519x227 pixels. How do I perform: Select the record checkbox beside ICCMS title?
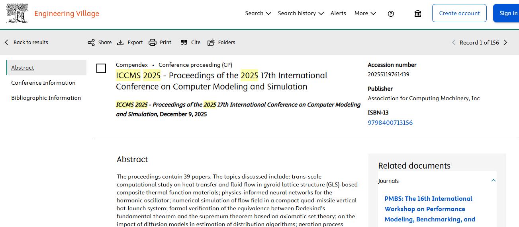click(101, 68)
